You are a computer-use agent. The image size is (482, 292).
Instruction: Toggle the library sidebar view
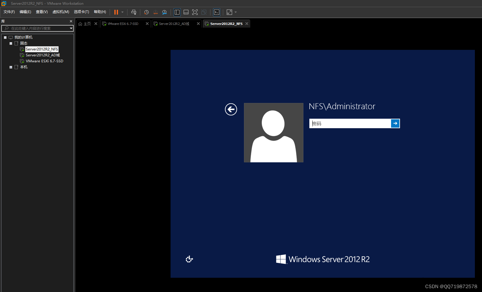[177, 12]
